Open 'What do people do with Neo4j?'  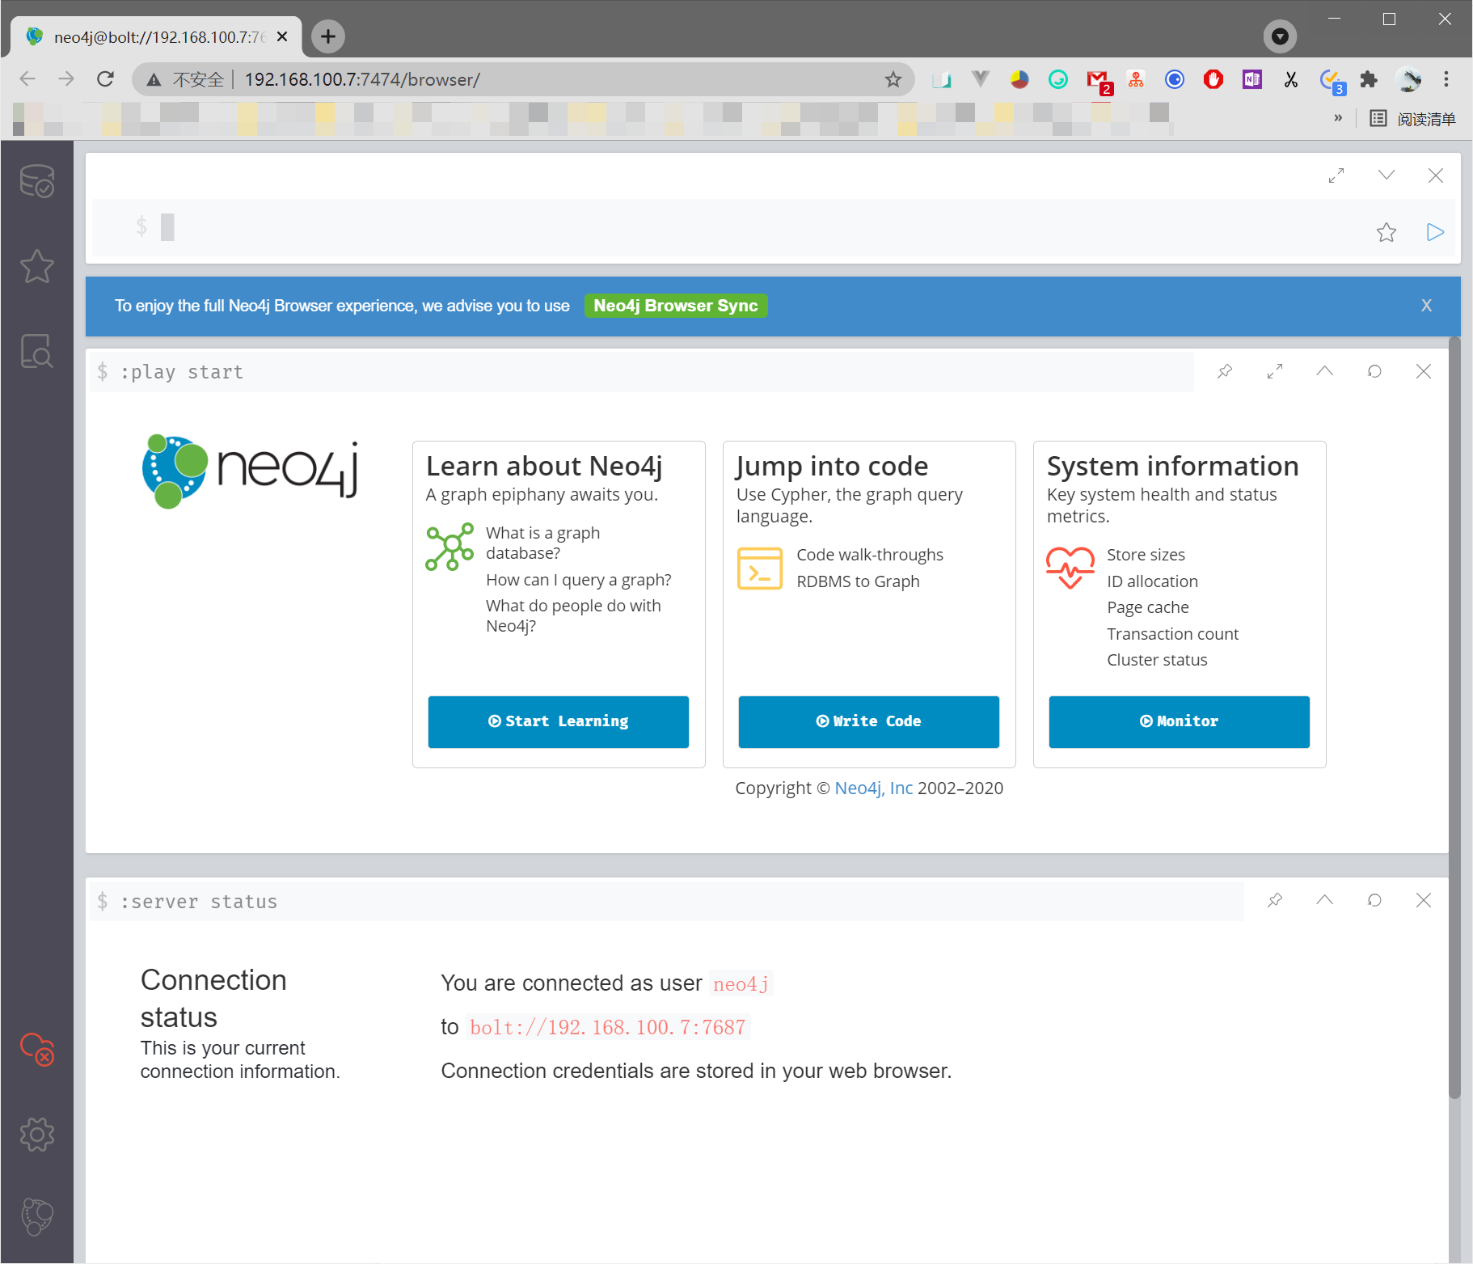click(x=573, y=615)
